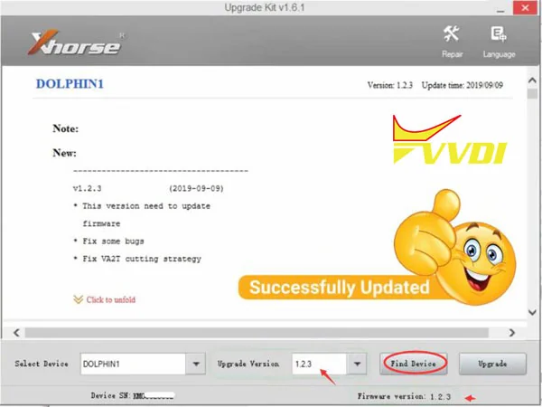Click the 'Select Device' label

pos(42,364)
